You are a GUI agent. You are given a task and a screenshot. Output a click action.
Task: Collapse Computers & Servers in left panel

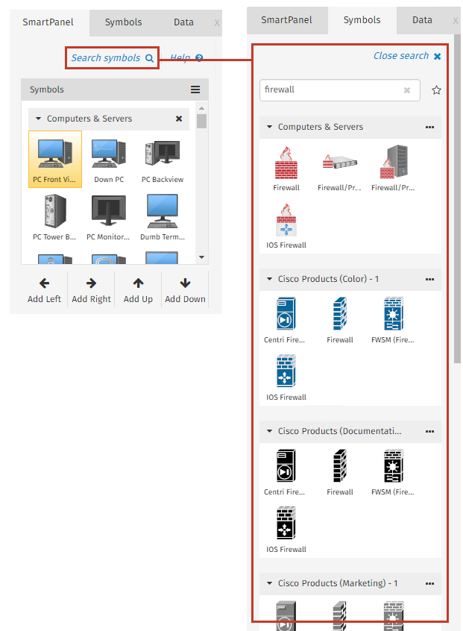point(38,119)
